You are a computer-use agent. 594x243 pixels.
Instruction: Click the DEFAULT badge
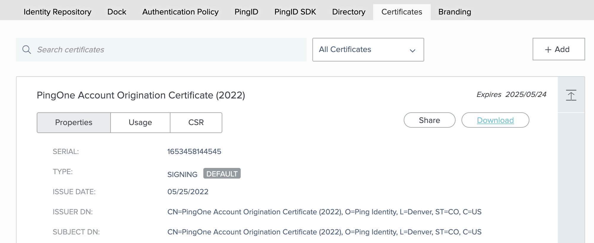tap(222, 174)
